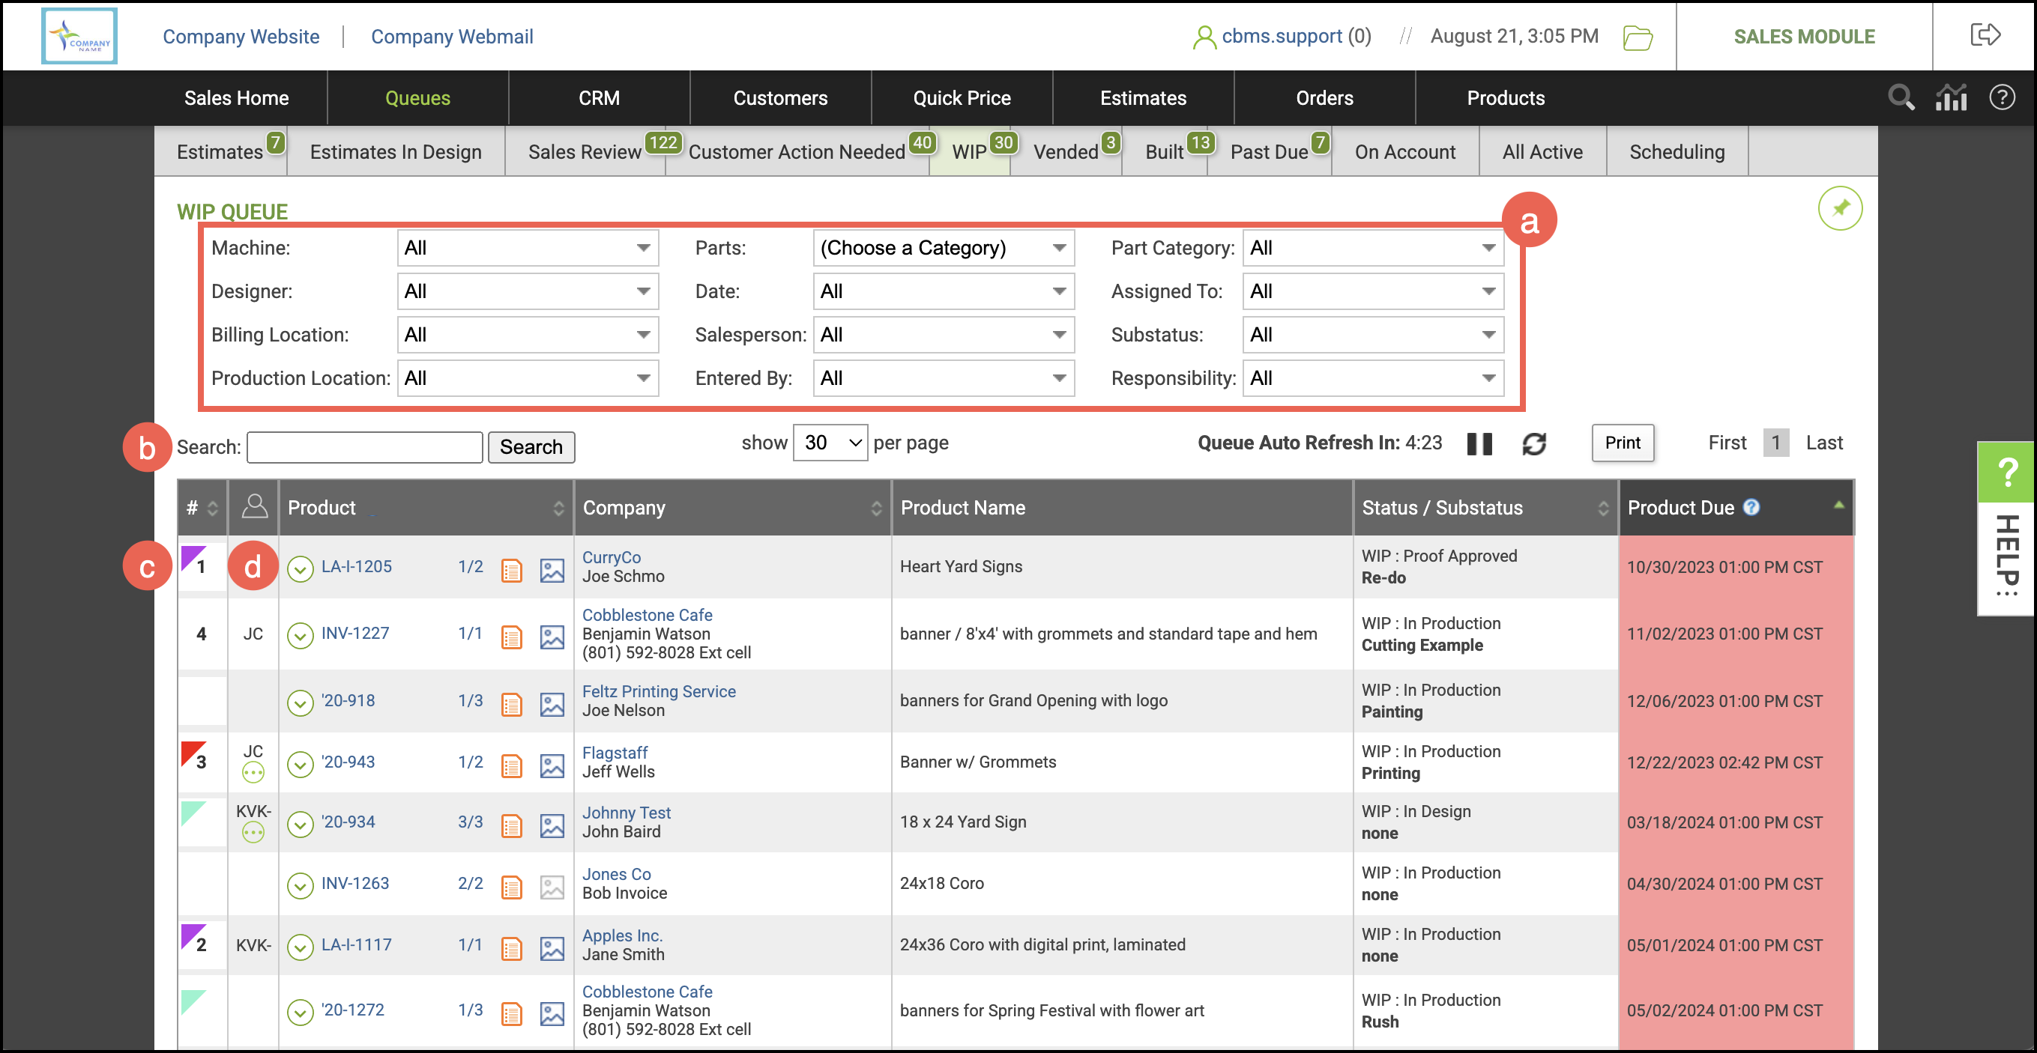View image thumbnail icon for INV-1227
The width and height of the screenshot is (2037, 1053).
[x=552, y=636]
